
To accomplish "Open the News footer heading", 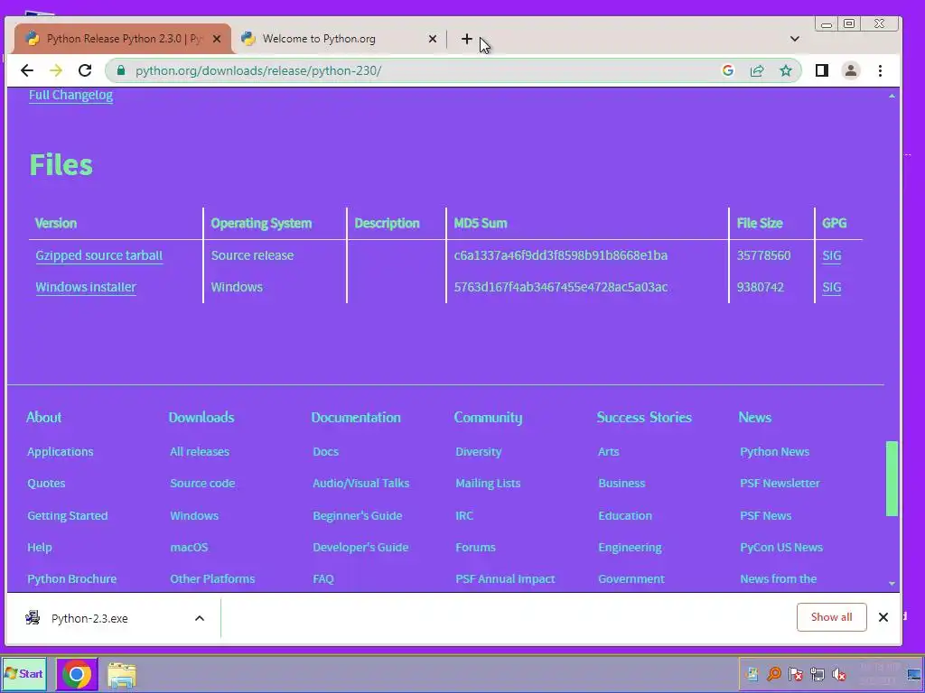I will point(755,417).
